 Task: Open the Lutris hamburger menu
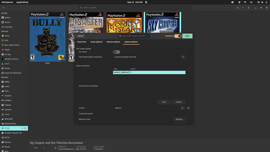pyautogui.click(x=248, y=8)
